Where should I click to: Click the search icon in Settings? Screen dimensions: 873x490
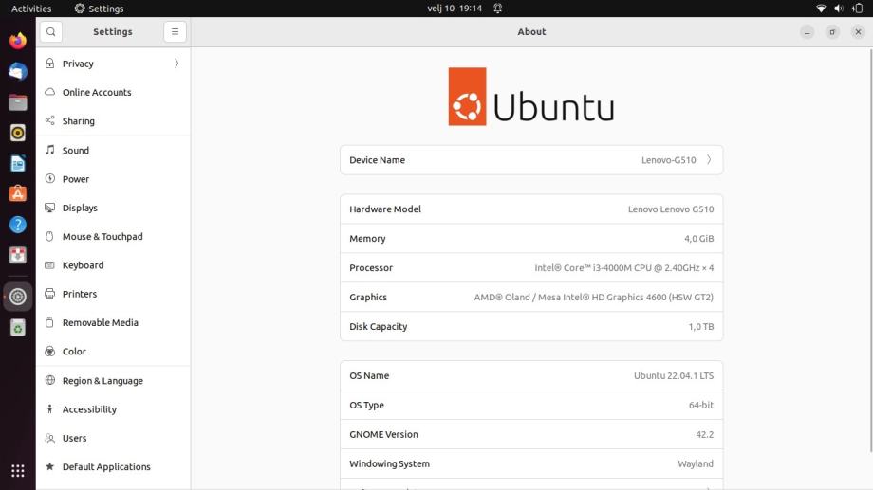click(51, 31)
